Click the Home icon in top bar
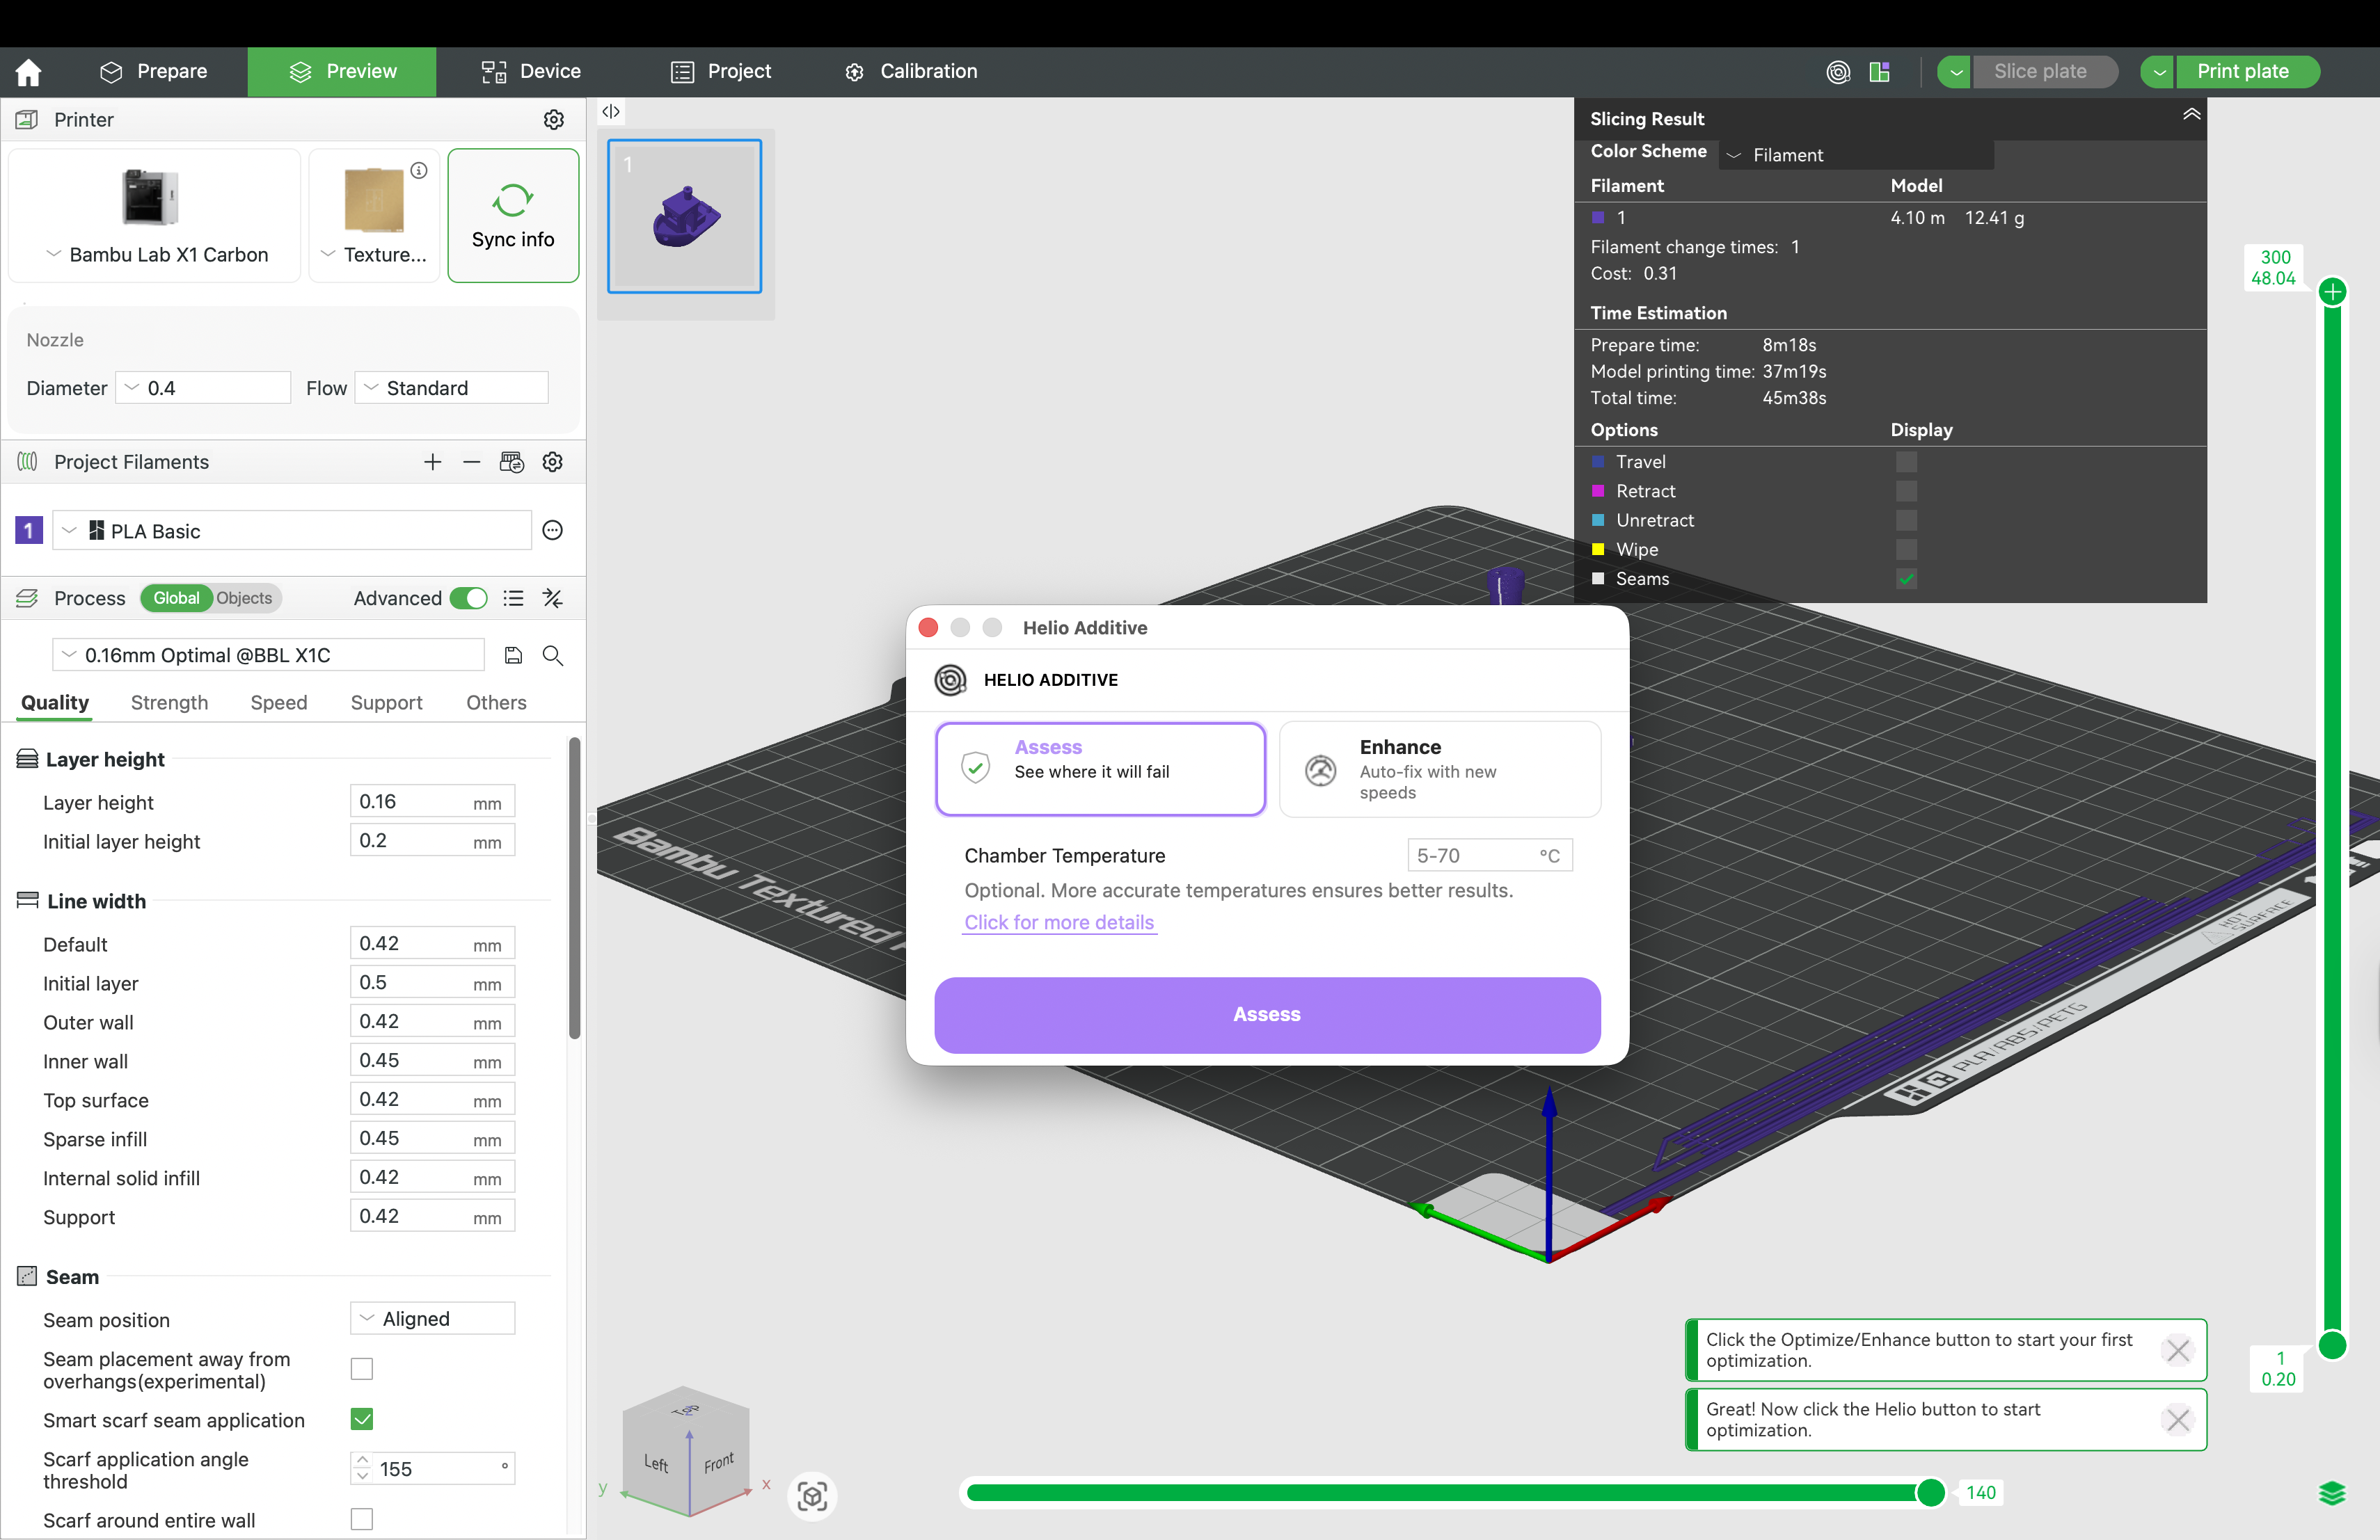Image resolution: width=2380 pixels, height=1540 pixels. [28, 72]
